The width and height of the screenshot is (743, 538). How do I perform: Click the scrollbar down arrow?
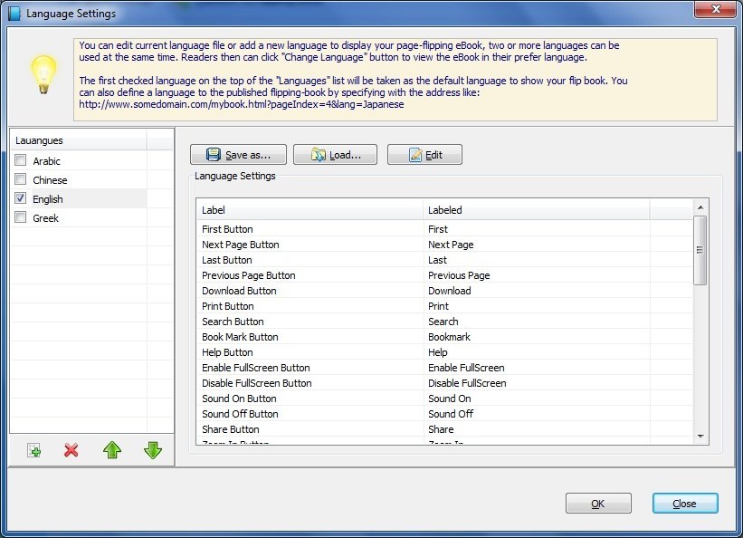[x=700, y=437]
